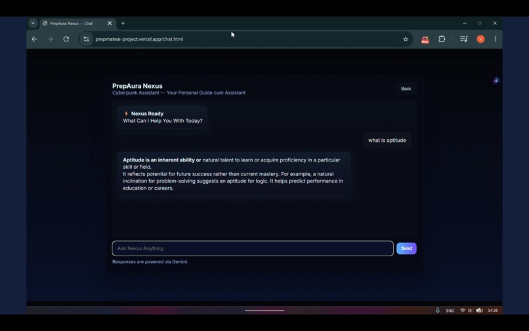Image resolution: width=529 pixels, height=331 pixels.
Task: Open the red extension icon marked New
Action: pyautogui.click(x=425, y=39)
